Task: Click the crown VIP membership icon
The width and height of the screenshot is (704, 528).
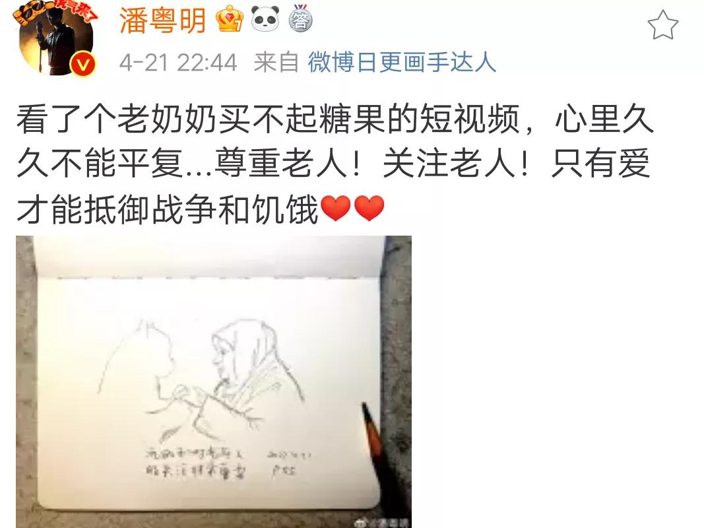Action: 230,19
